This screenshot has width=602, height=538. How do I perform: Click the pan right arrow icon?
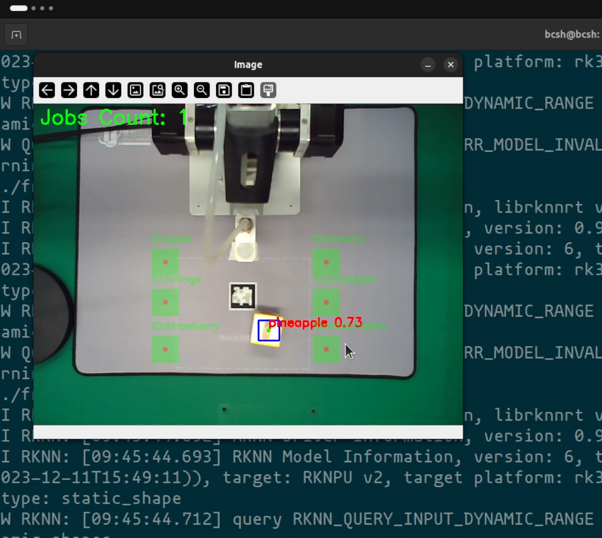[x=69, y=90]
